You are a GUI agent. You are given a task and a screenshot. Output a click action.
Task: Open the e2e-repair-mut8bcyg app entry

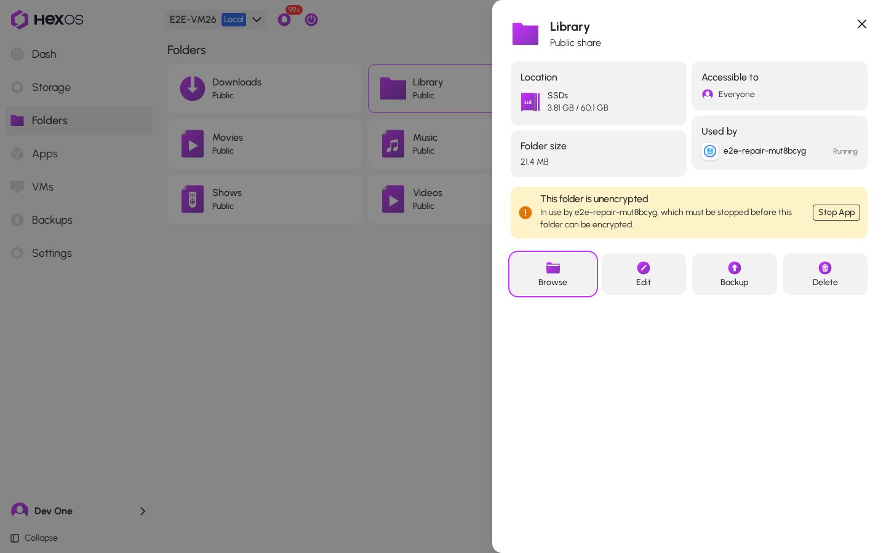[x=780, y=151]
